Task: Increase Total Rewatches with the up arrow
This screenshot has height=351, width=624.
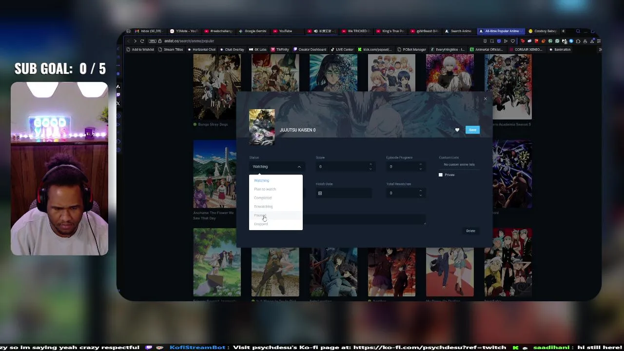Action: (420, 191)
